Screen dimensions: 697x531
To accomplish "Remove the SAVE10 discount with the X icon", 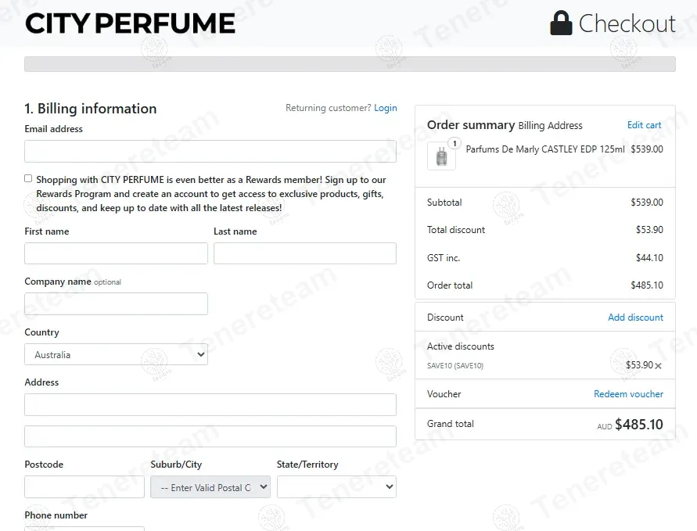I will [x=658, y=366].
